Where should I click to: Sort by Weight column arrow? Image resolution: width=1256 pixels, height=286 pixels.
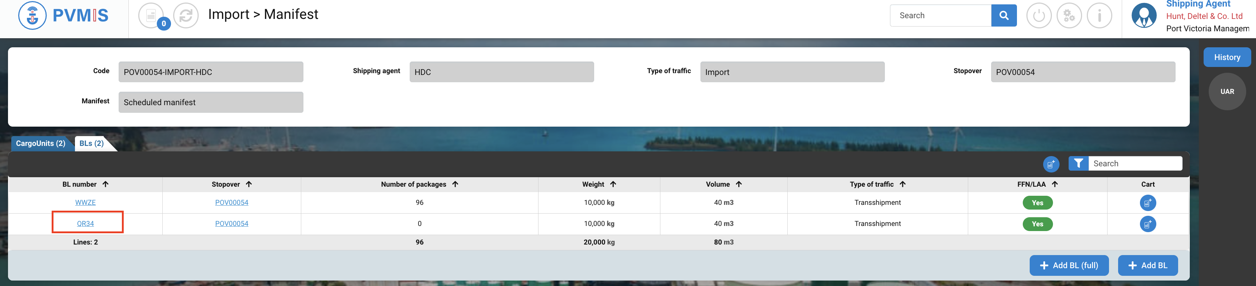coord(613,184)
